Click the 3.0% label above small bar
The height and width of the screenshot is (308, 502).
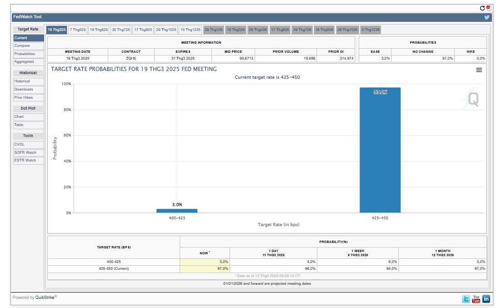(x=177, y=205)
